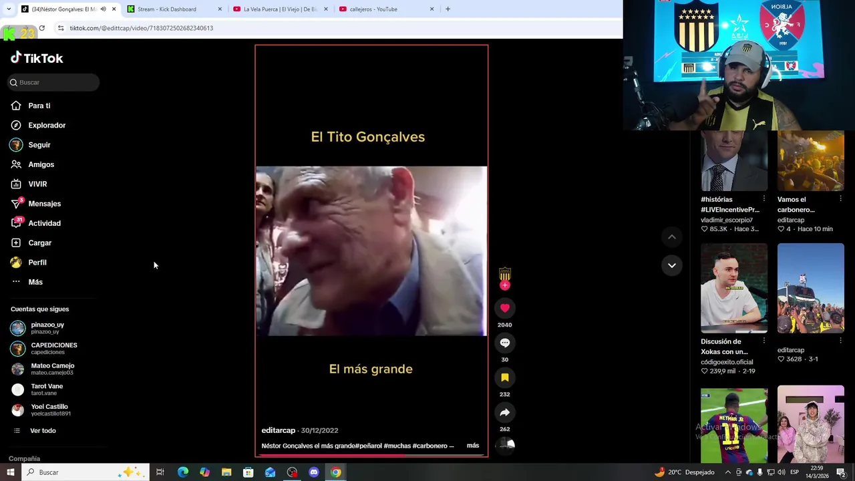The image size is (855, 481).
Task: Open Microsoft Store from the taskbar
Action: (248, 472)
